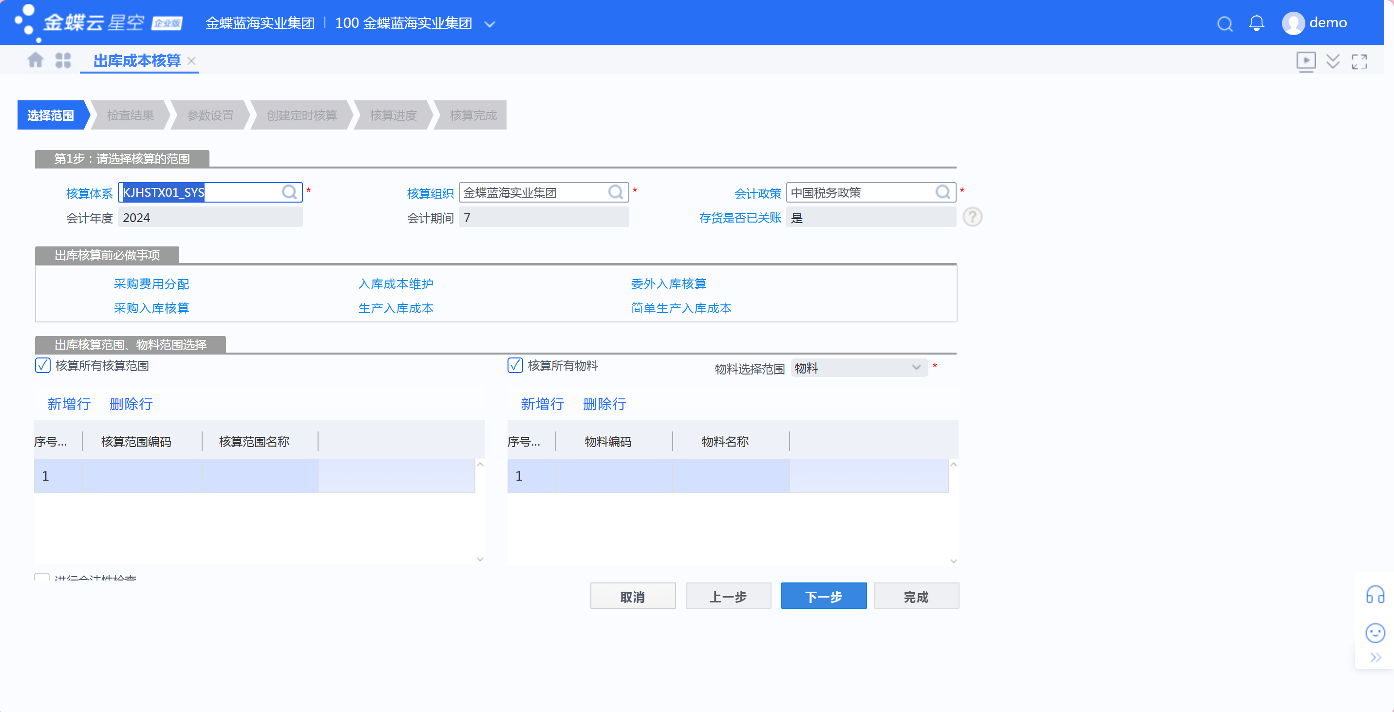The image size is (1394, 712).
Task: Click the 物料名称 column header
Action: 725,442
